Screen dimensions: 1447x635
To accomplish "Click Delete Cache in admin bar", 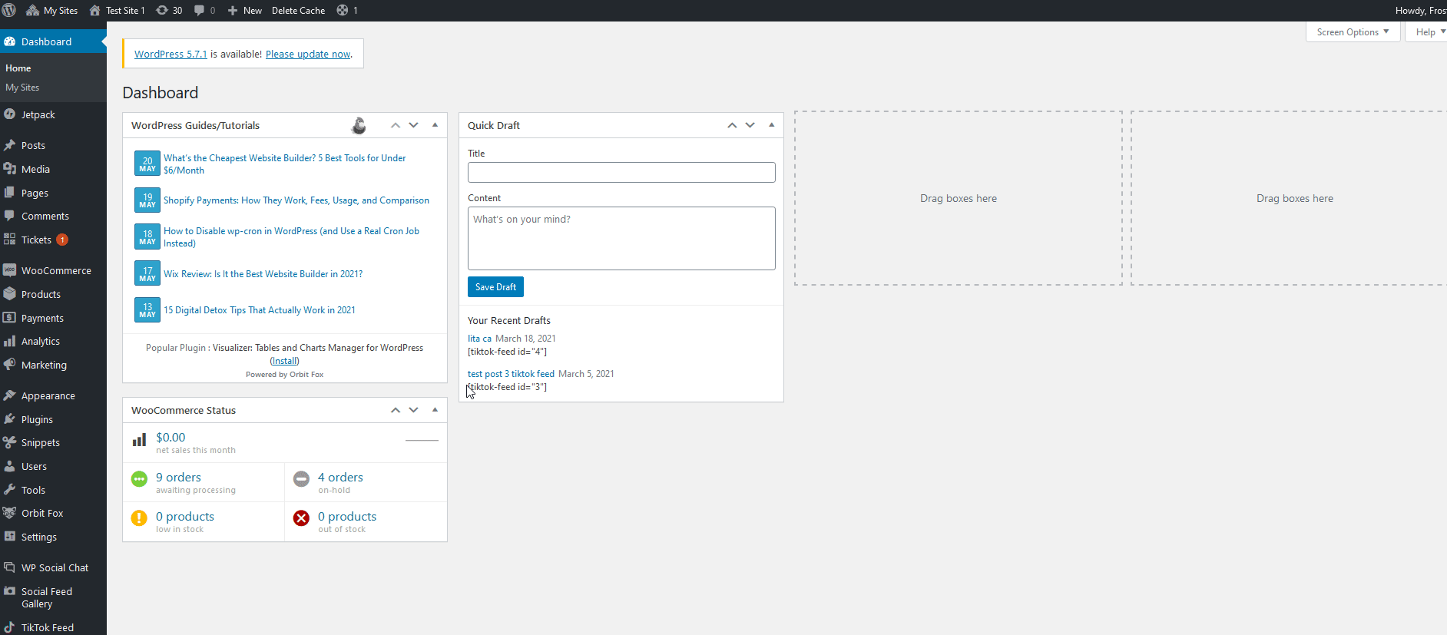I will tap(298, 10).
